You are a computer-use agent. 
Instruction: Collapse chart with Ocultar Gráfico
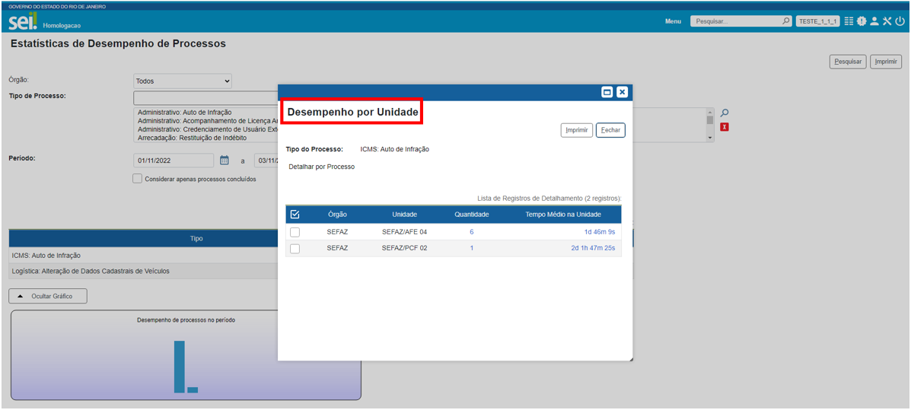(x=48, y=296)
